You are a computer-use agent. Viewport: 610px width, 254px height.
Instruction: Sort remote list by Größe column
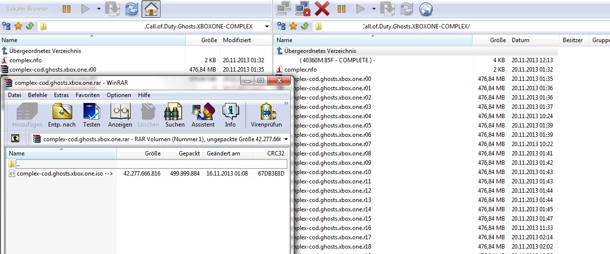click(x=490, y=40)
